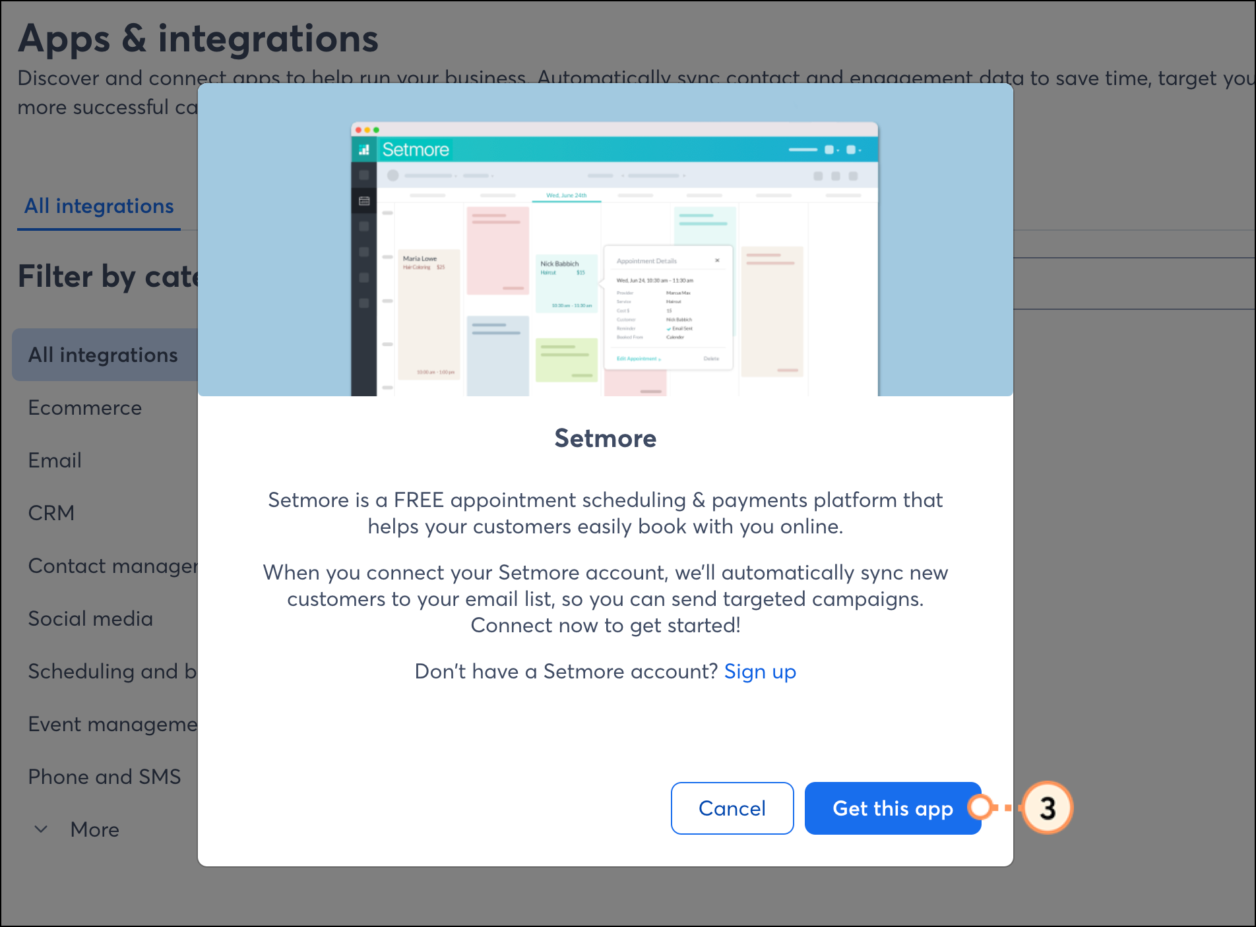Click the Filter by category heading
Screen dimensions: 1256x927
pos(108,276)
